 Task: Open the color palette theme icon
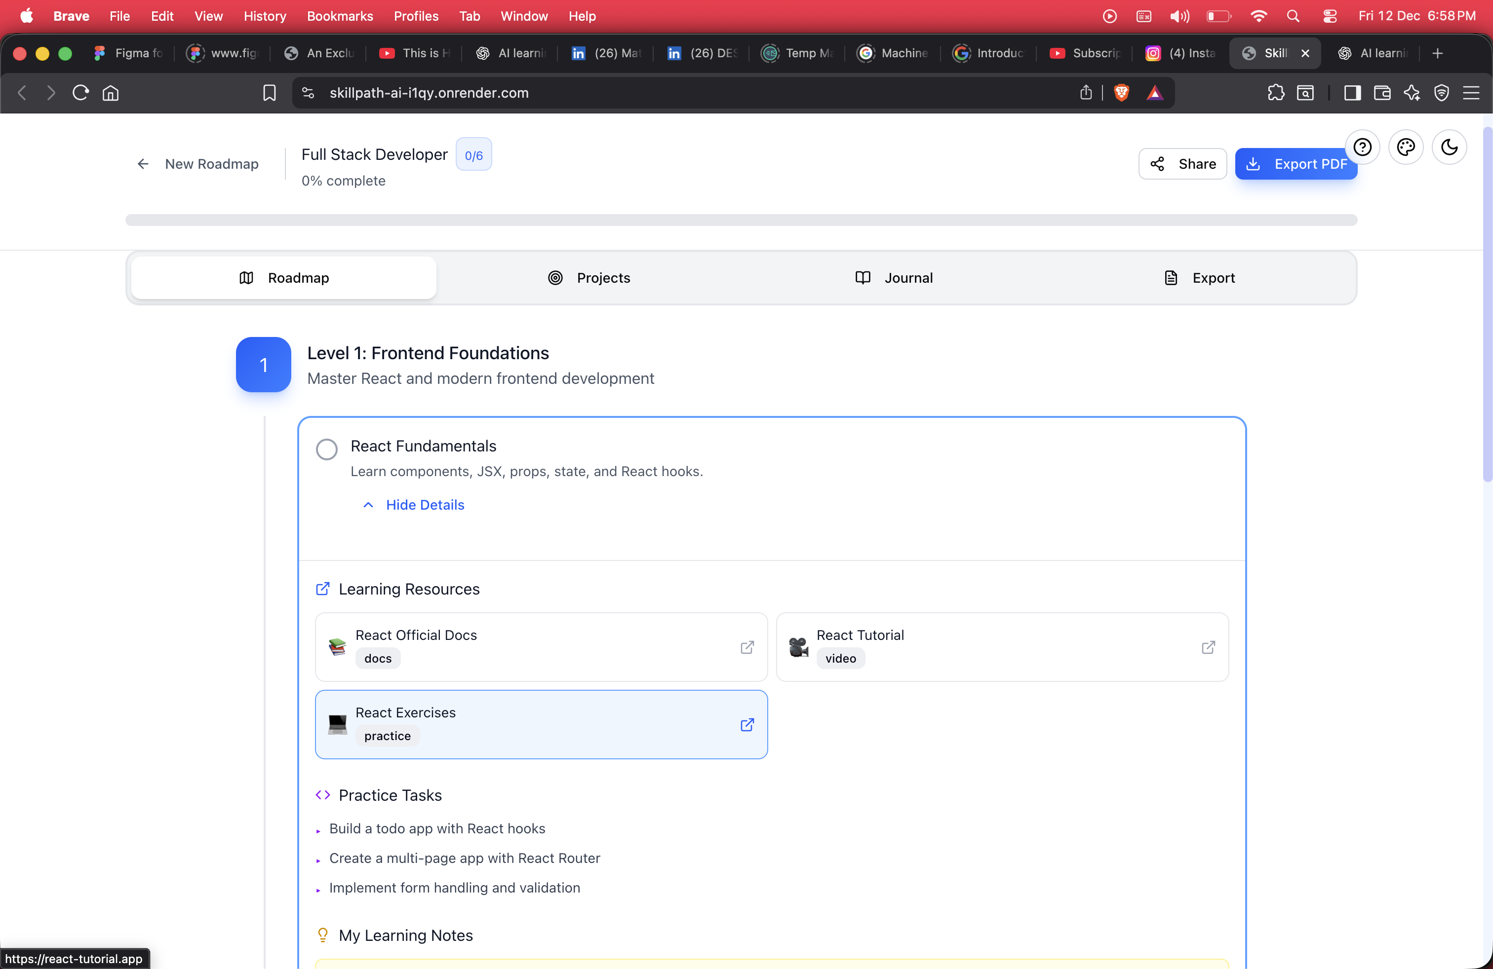(1406, 148)
